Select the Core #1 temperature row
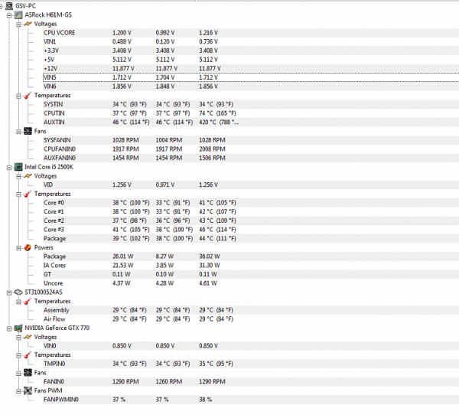The height and width of the screenshot is (415, 459). (251, 211)
